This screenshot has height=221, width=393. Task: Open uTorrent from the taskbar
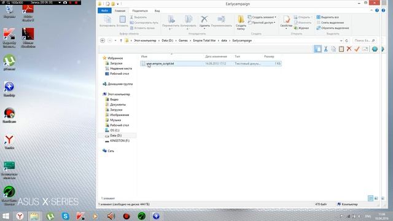(50, 216)
